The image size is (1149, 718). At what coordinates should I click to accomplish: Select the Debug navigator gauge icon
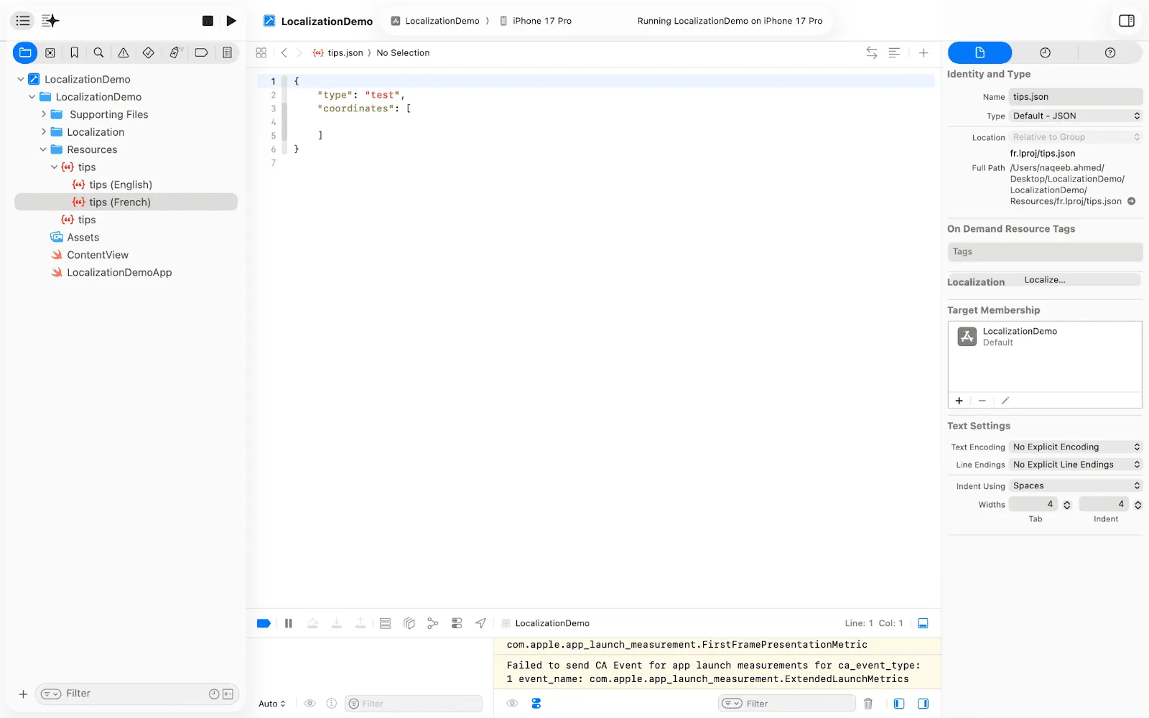coord(173,52)
